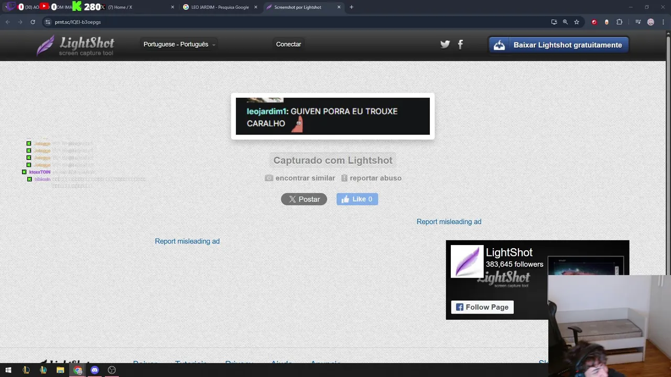This screenshot has height=377, width=671.
Task: Open the orange mouse extension icon
Action: (607, 22)
